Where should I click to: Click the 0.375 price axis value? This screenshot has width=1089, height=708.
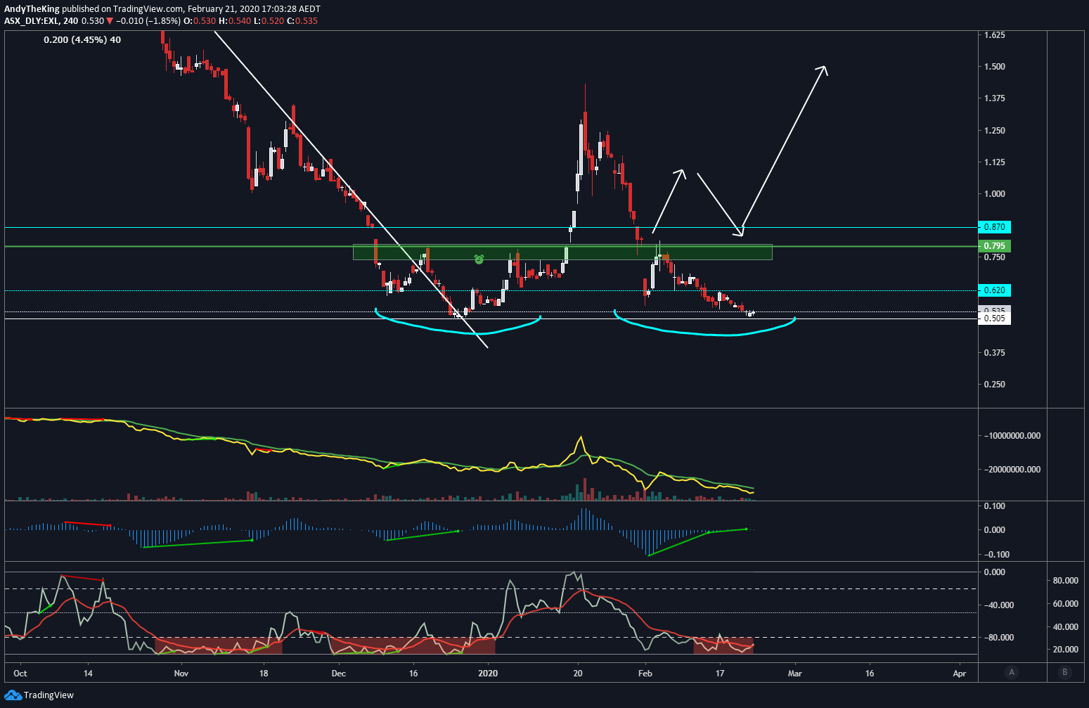pos(995,353)
